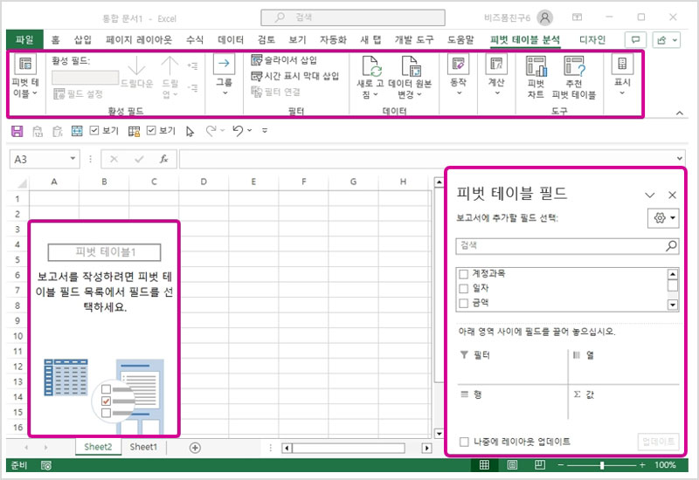Open the 파일 tab
This screenshot has height=480, width=699.
24,39
